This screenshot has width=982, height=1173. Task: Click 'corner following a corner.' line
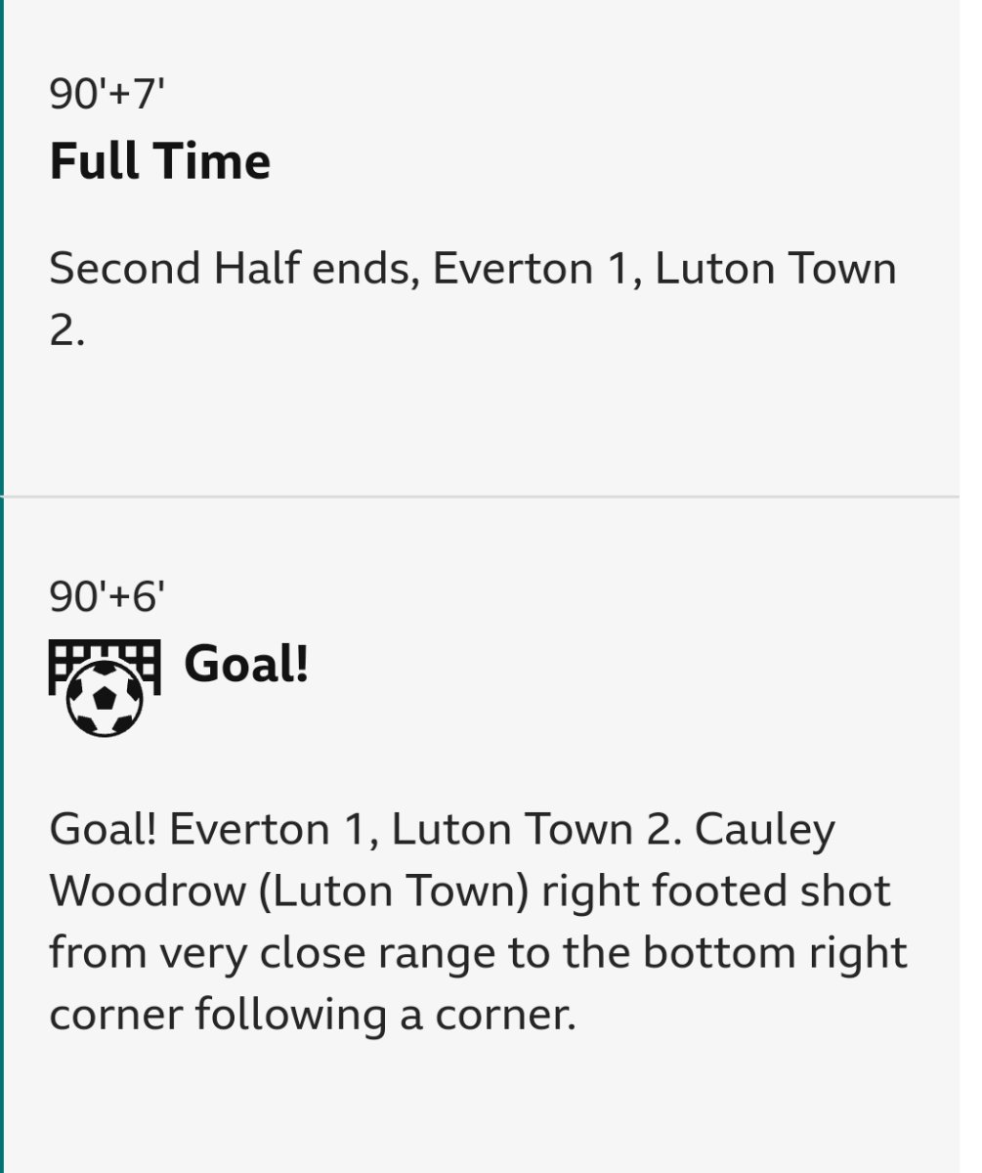point(313,1017)
